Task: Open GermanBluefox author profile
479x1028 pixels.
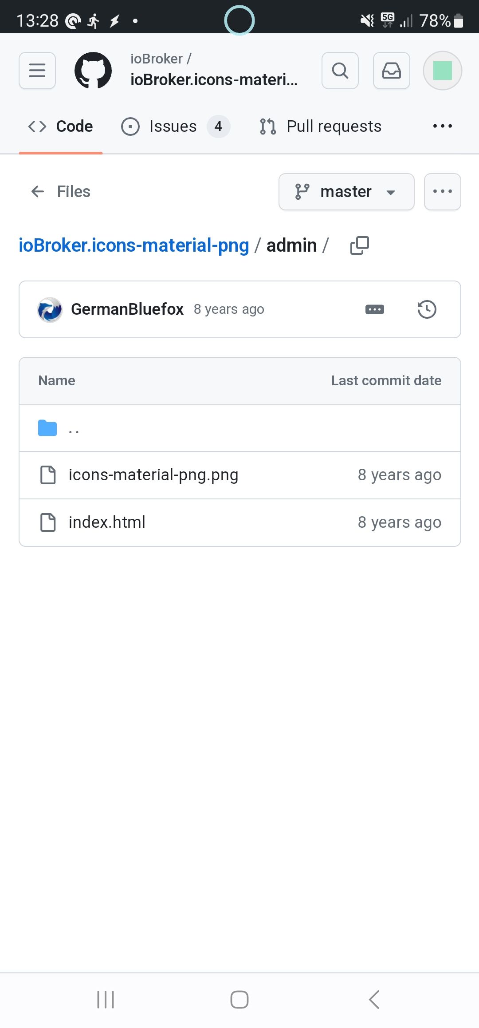Action: (x=127, y=309)
